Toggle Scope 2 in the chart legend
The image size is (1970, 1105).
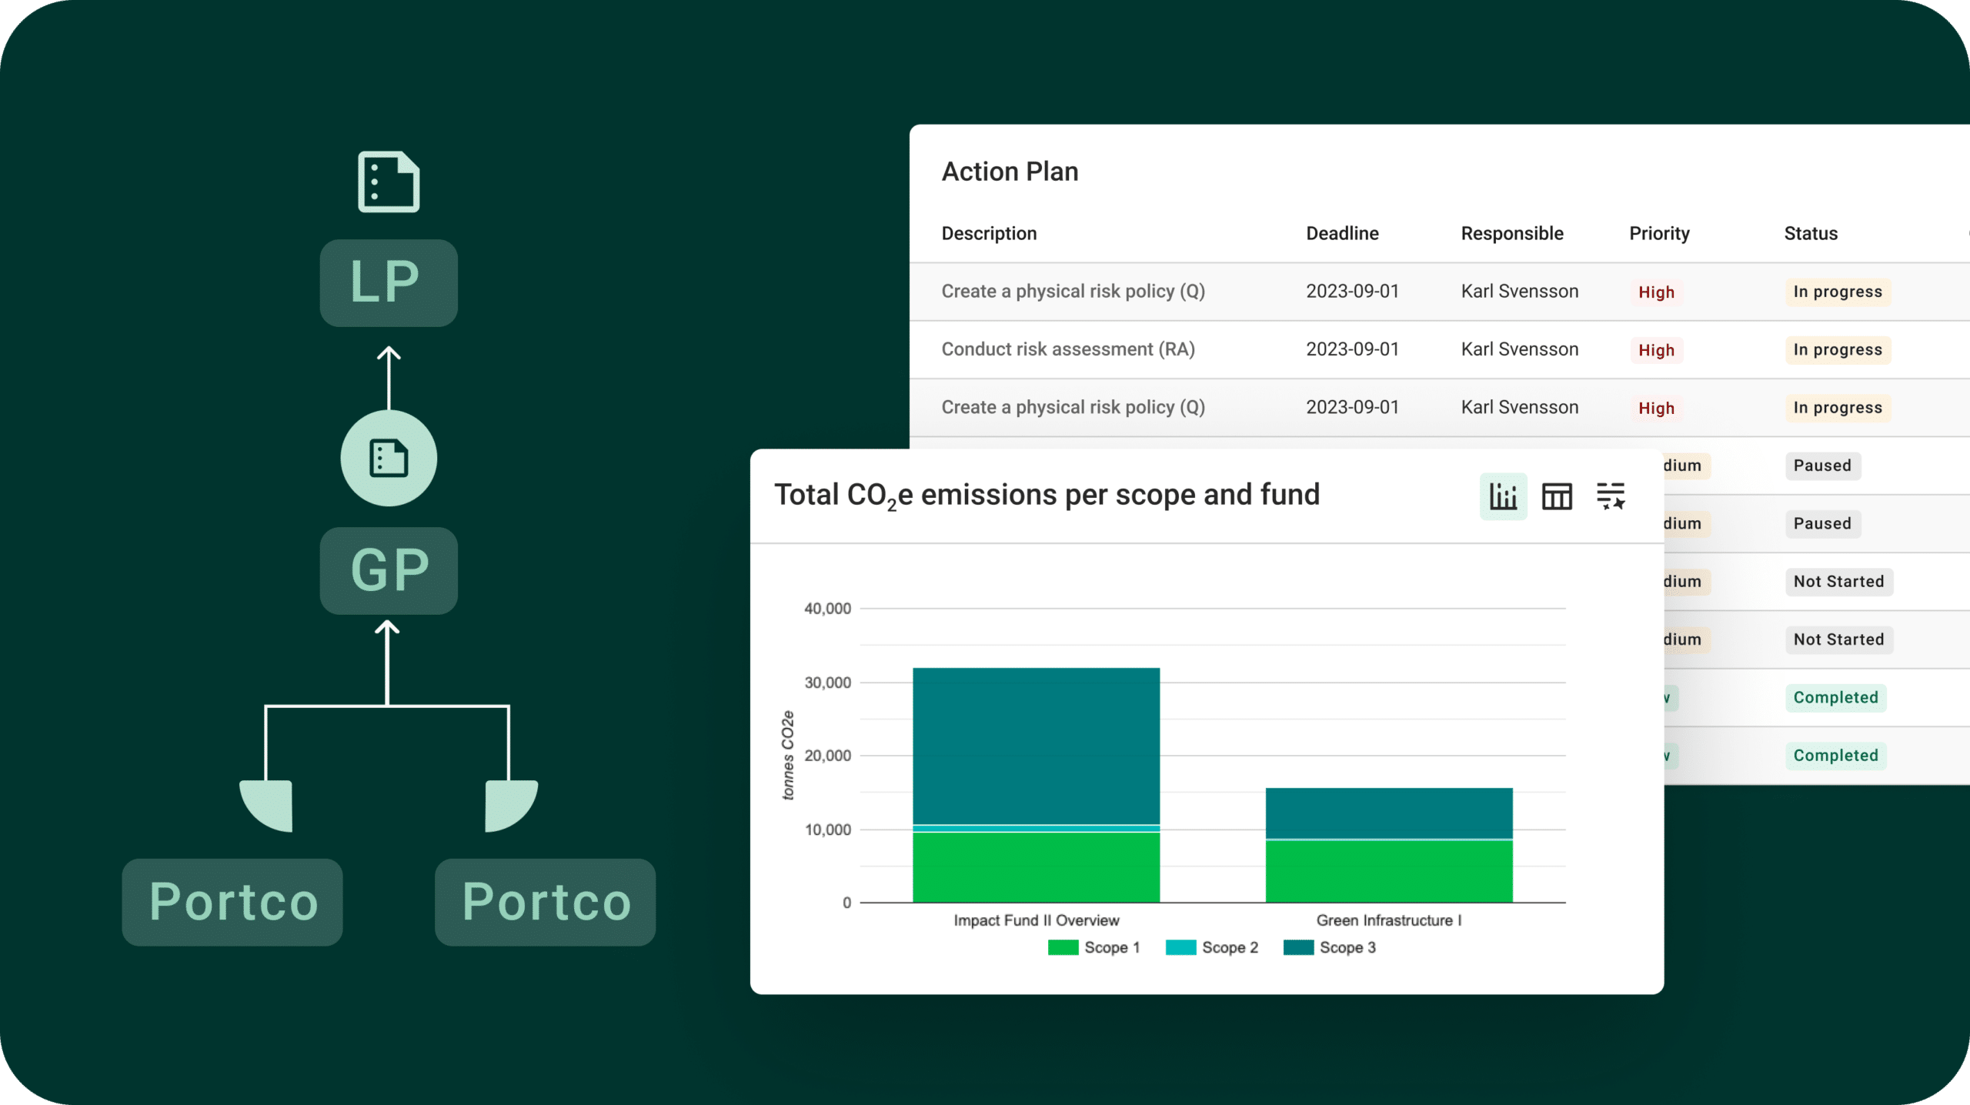click(1230, 947)
